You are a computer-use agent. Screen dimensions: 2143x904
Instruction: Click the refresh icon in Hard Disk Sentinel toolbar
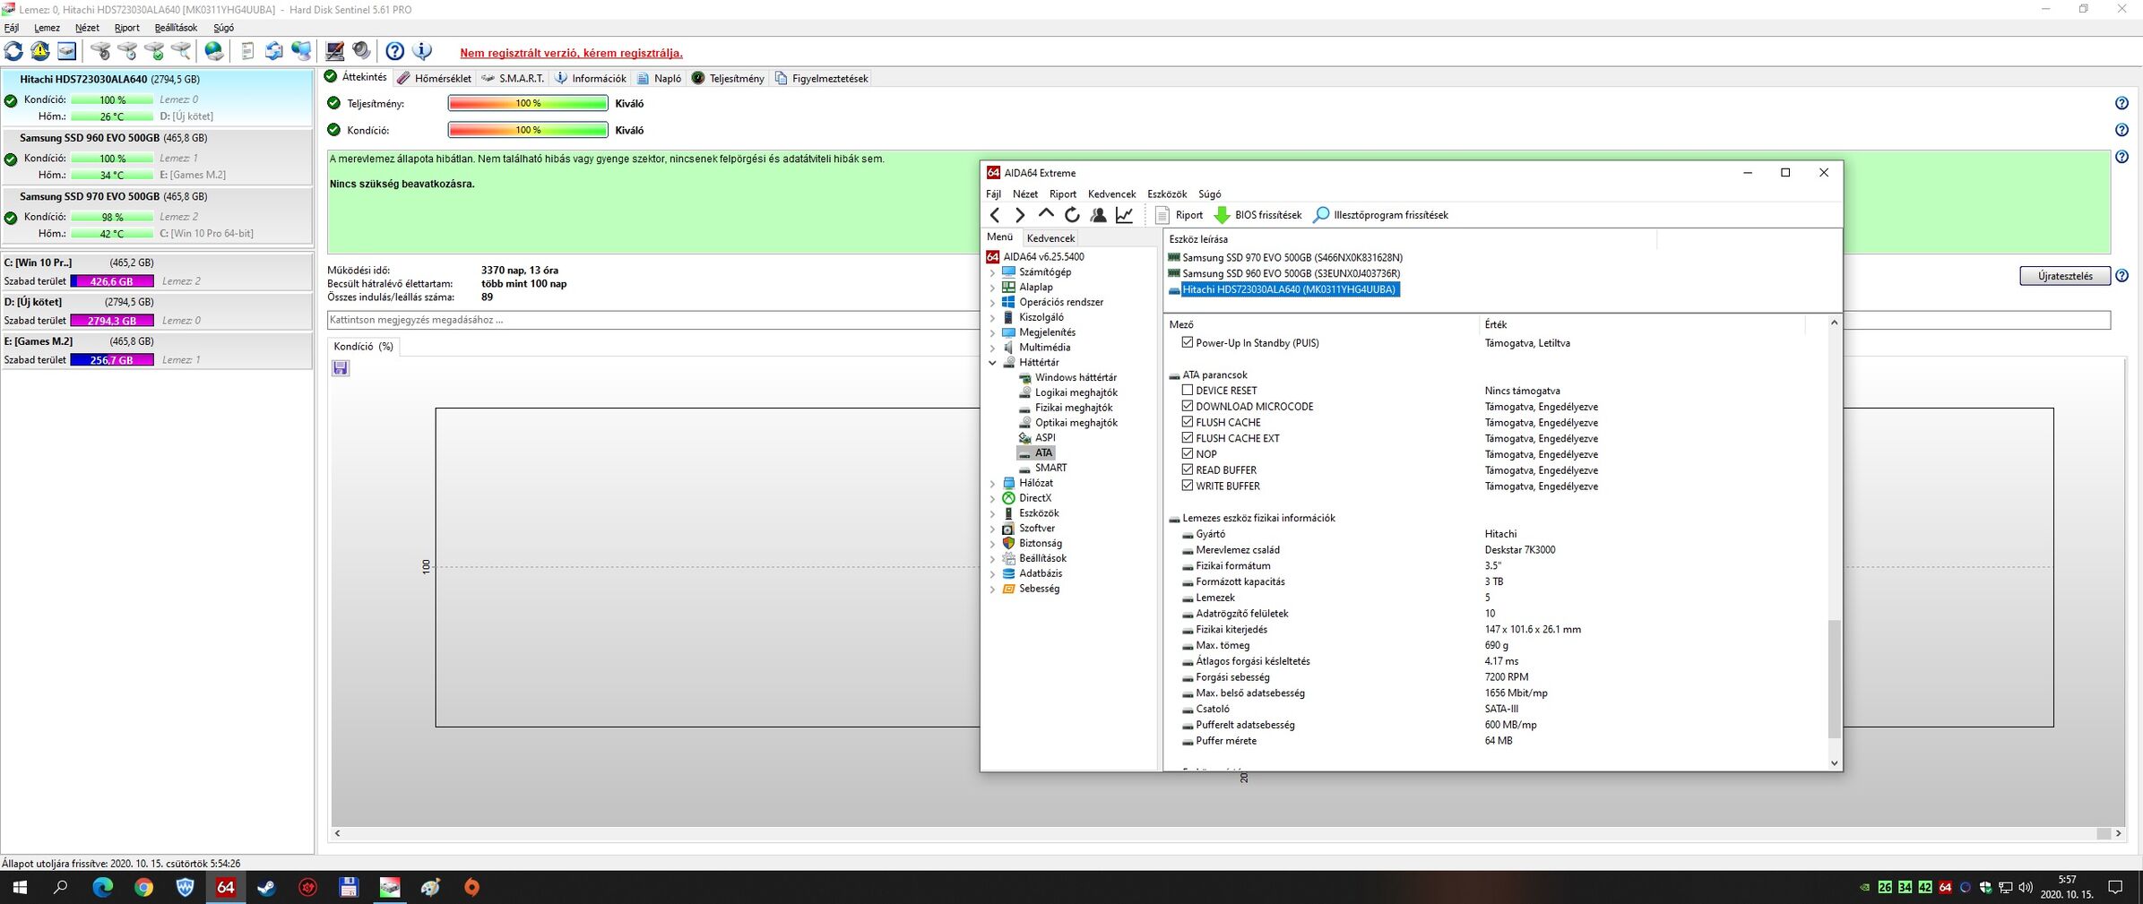tap(13, 51)
